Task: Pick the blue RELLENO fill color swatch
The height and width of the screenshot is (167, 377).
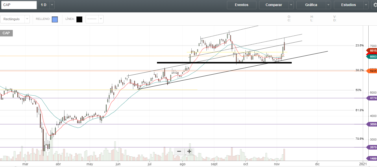Action: tap(55, 19)
